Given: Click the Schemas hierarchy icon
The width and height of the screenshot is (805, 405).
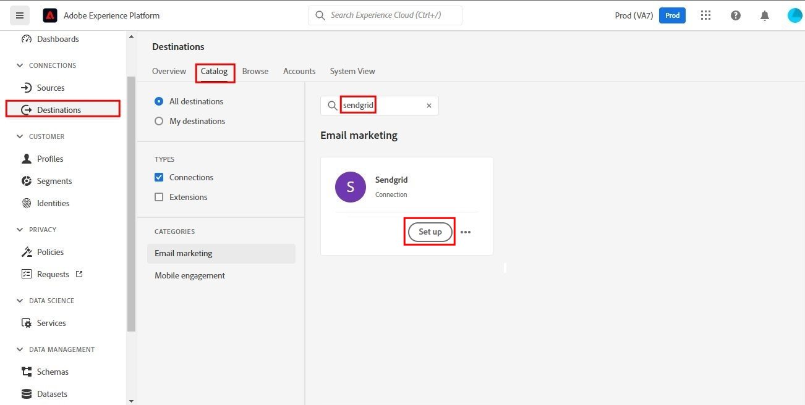Looking at the screenshot, I should click(x=27, y=372).
